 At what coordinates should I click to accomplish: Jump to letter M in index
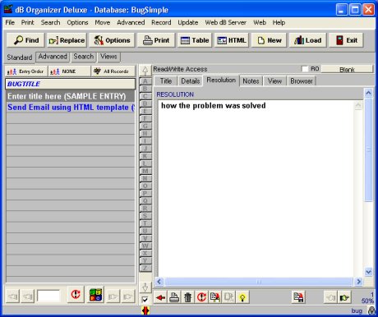point(145,171)
